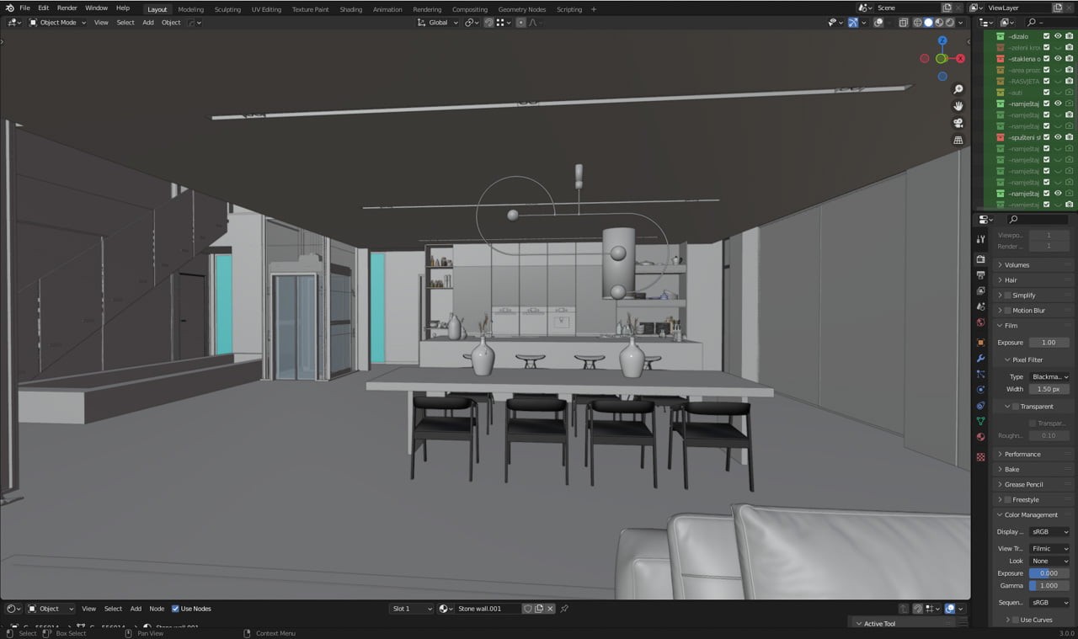
Task: Open the Object Mode dropdown
Action: [x=57, y=23]
